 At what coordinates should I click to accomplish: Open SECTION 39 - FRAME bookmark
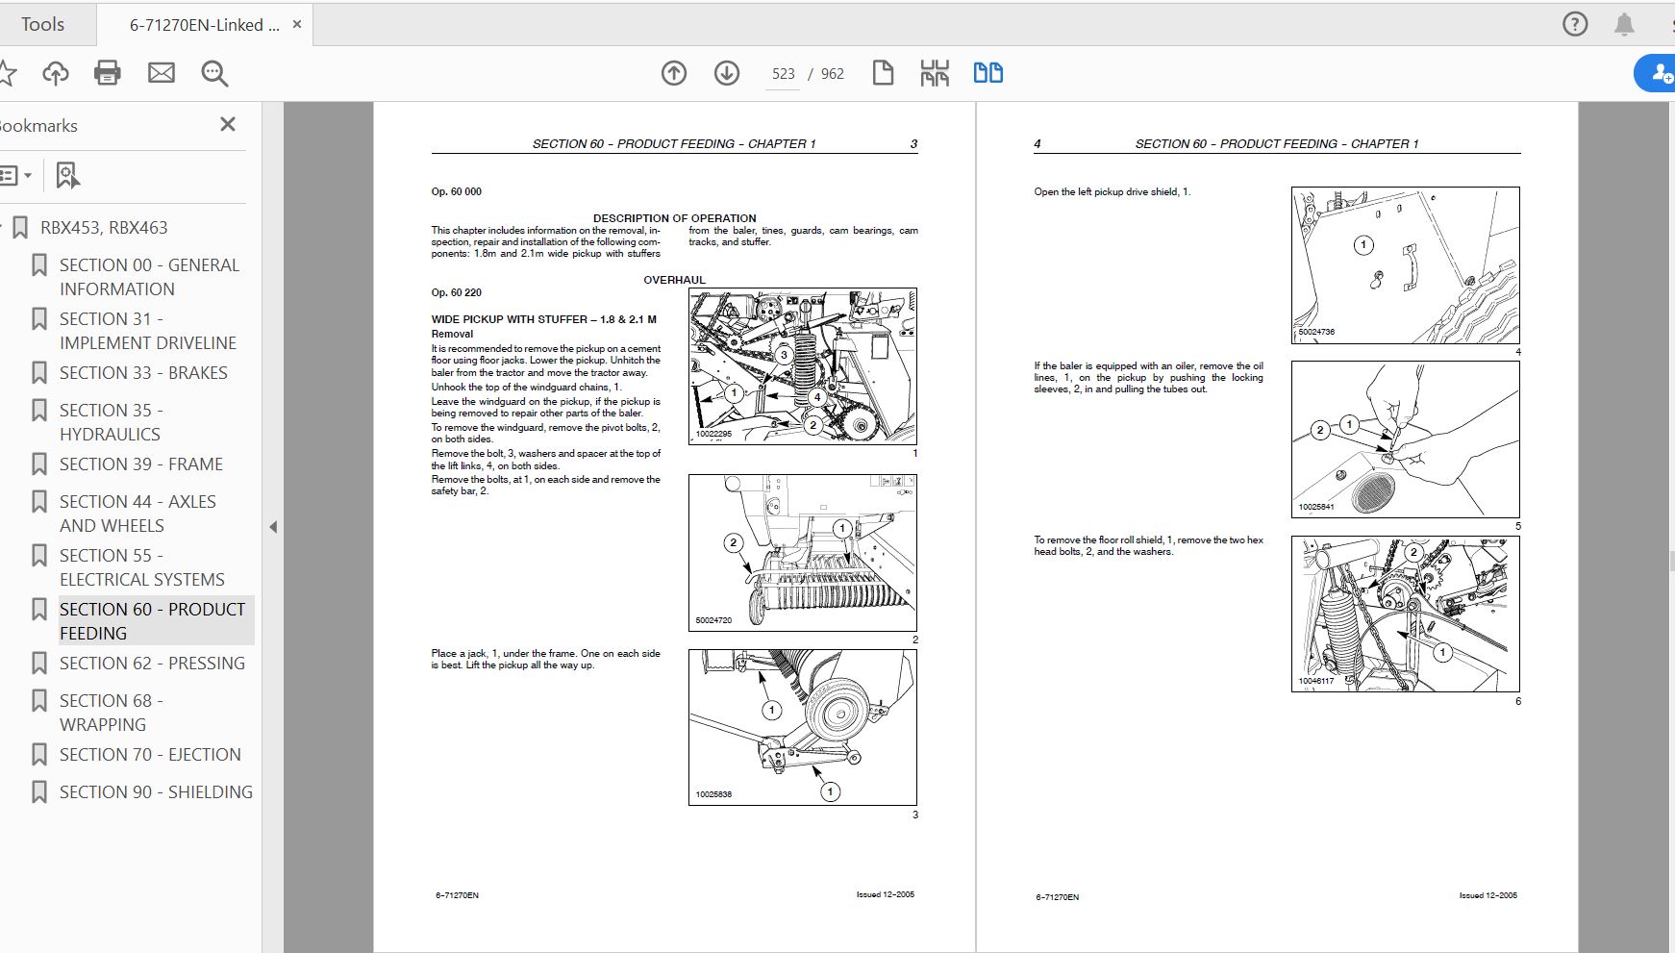(x=141, y=464)
